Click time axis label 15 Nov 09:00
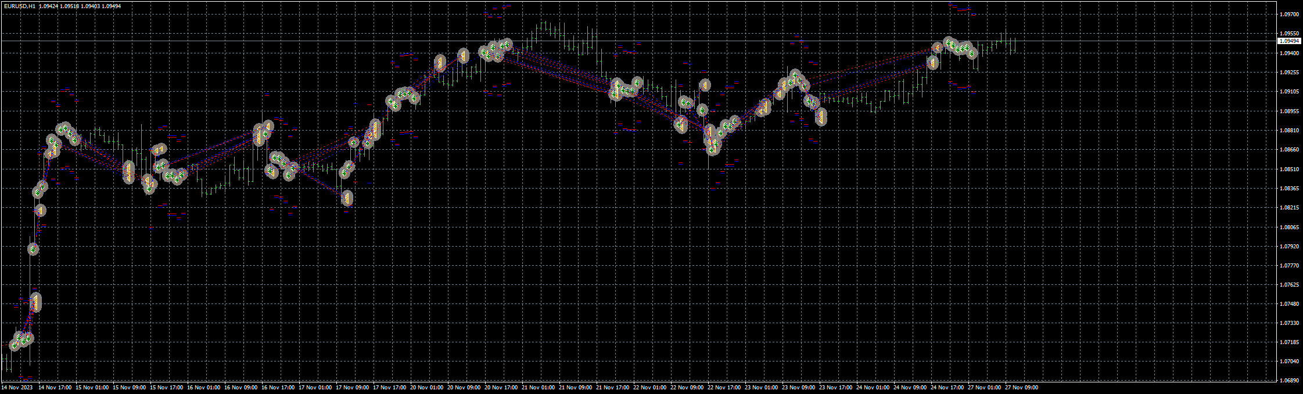 pos(129,387)
